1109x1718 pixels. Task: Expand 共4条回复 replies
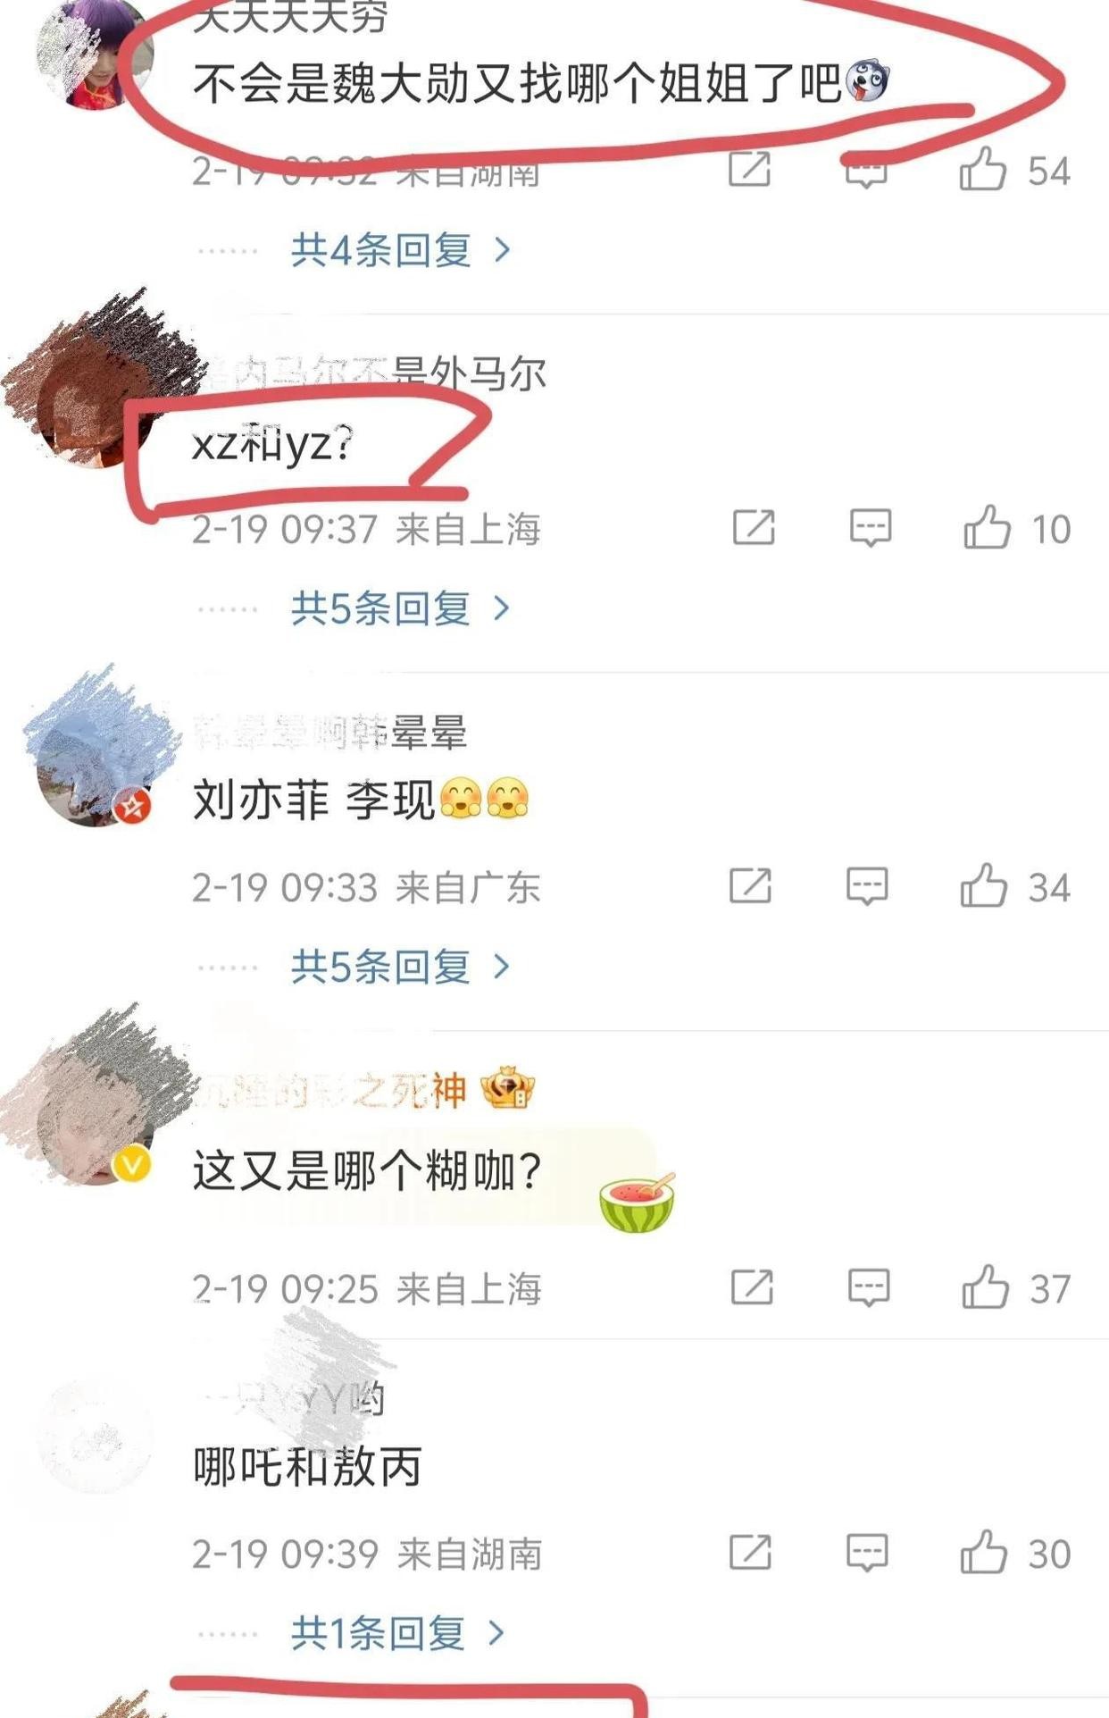coord(401,249)
